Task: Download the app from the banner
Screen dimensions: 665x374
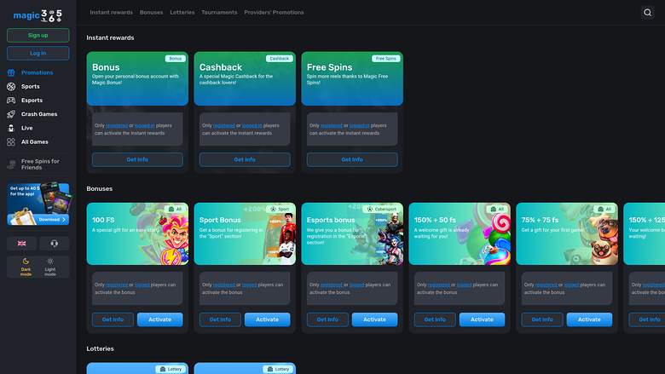Action: click(x=52, y=220)
